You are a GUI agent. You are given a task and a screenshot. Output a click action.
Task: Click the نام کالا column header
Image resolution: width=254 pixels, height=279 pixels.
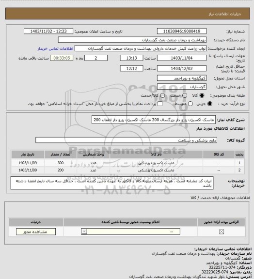(x=156, y=154)
